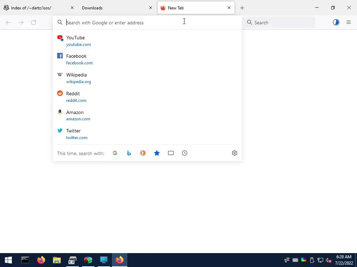The image size is (357, 267).
Task: Select the YouTube suggestion title
Action: [x=75, y=38]
